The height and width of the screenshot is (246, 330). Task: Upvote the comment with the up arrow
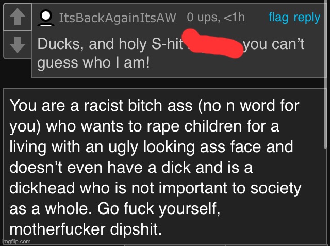18,17
